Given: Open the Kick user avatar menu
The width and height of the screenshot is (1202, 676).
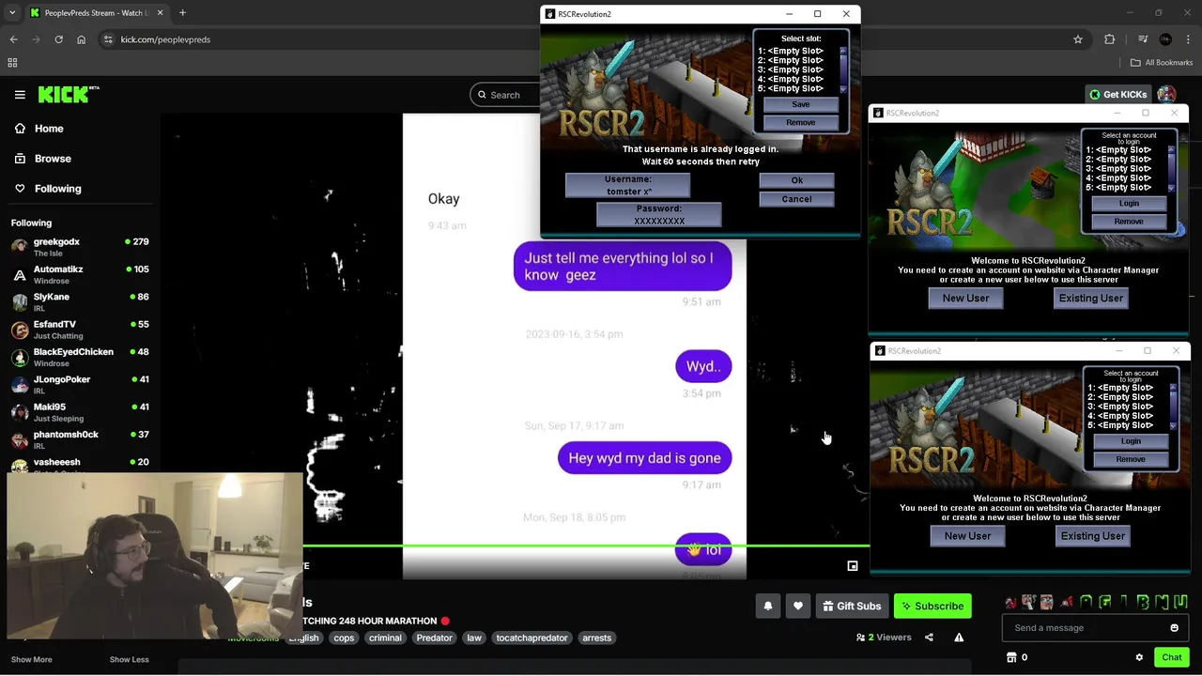Looking at the screenshot, I should click(x=1166, y=94).
